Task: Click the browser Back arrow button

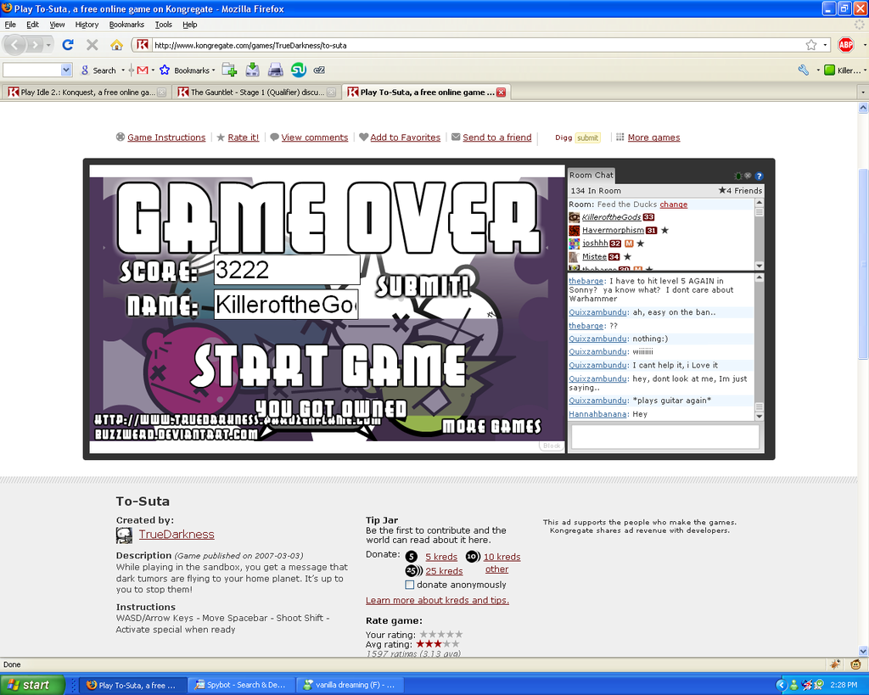Action: 14,45
